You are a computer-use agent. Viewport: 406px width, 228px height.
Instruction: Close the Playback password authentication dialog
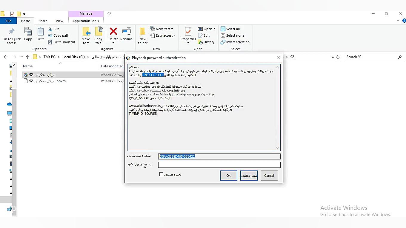[279, 58]
